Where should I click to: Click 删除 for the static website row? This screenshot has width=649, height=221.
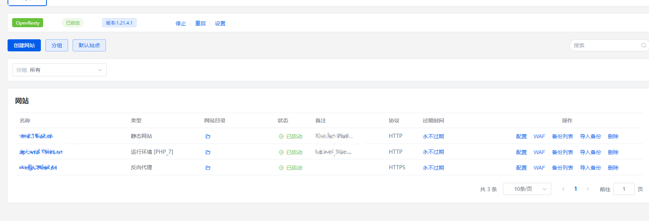point(613,136)
